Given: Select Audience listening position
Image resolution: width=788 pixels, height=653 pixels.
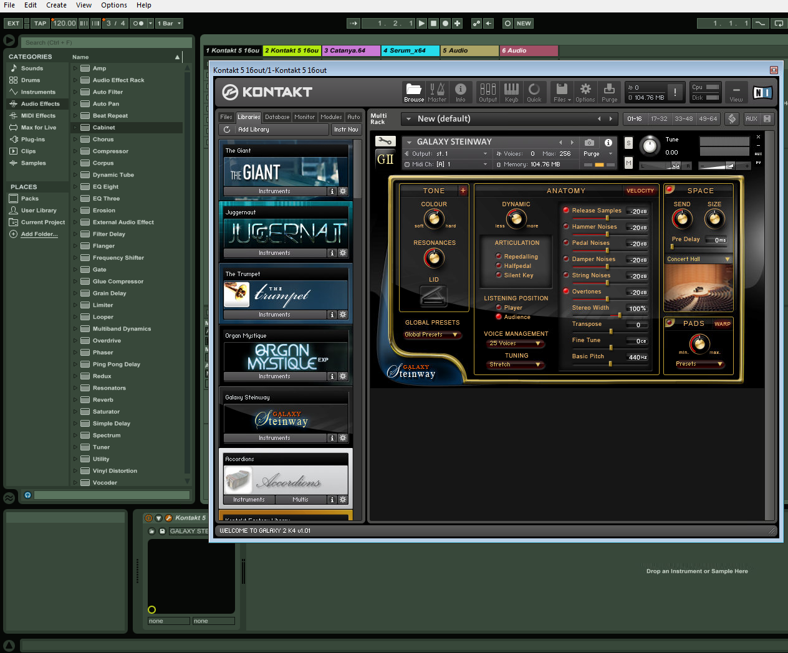Looking at the screenshot, I should (x=499, y=317).
